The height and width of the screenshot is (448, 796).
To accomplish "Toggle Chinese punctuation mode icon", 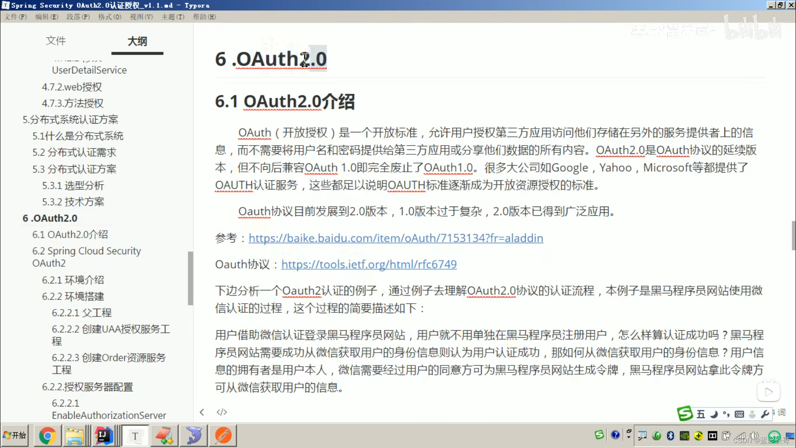I will pyautogui.click(x=726, y=414).
